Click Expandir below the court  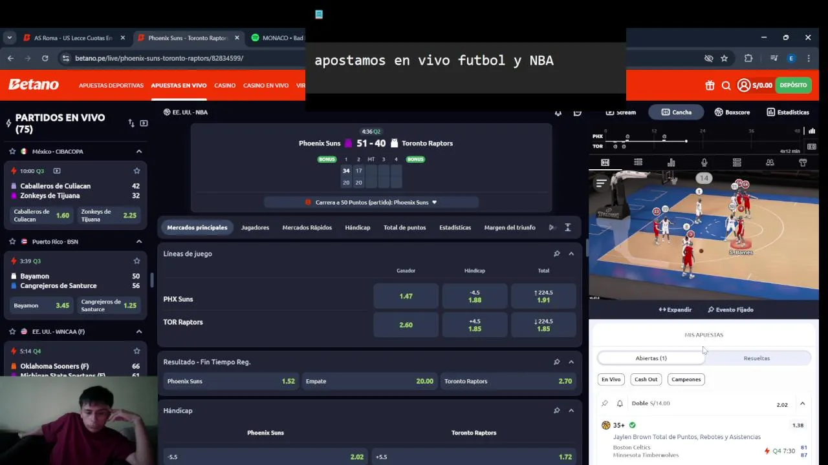(675, 310)
